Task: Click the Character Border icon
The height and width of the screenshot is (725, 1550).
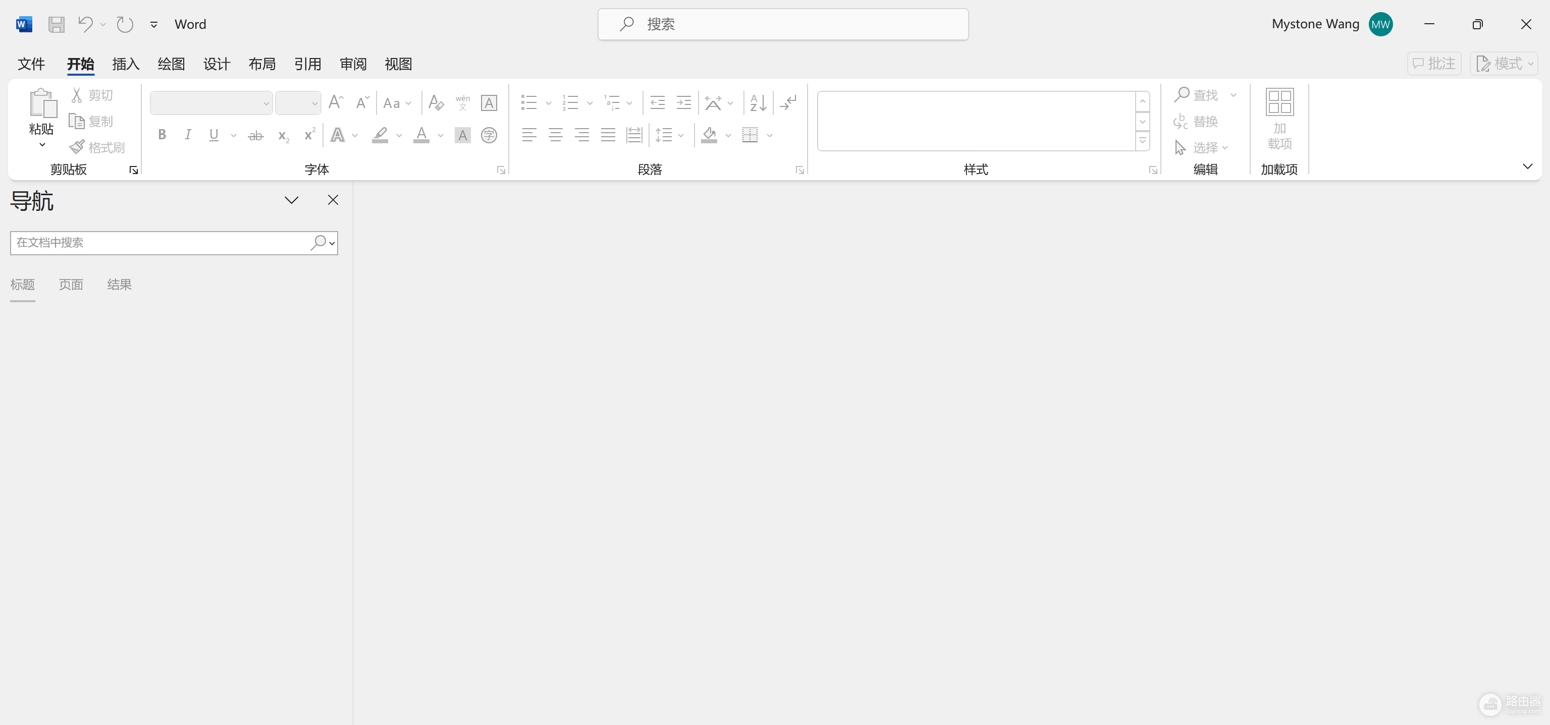Action: point(489,103)
